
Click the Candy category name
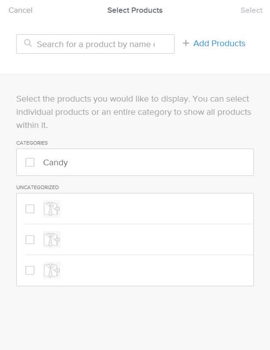coord(55,163)
